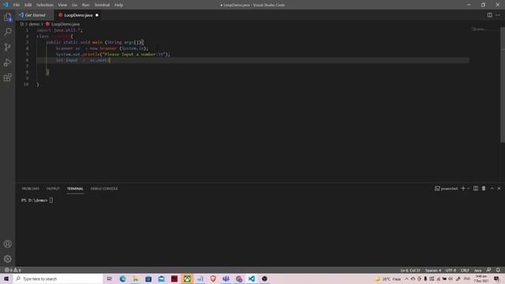Split the terminal panel
This screenshot has height=284, width=505.
(x=476, y=189)
